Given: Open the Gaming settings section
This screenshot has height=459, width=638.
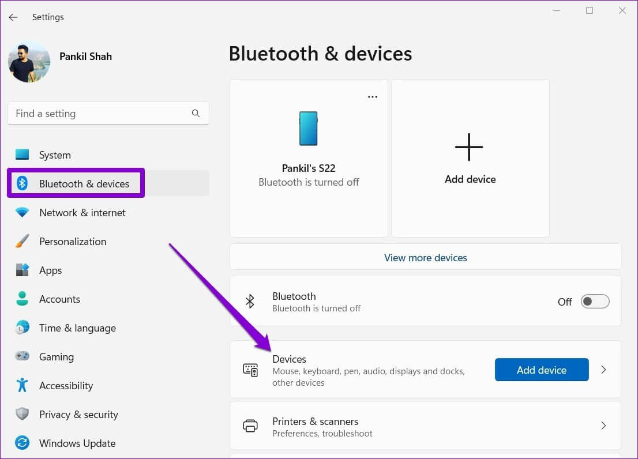Looking at the screenshot, I should click(108, 357).
